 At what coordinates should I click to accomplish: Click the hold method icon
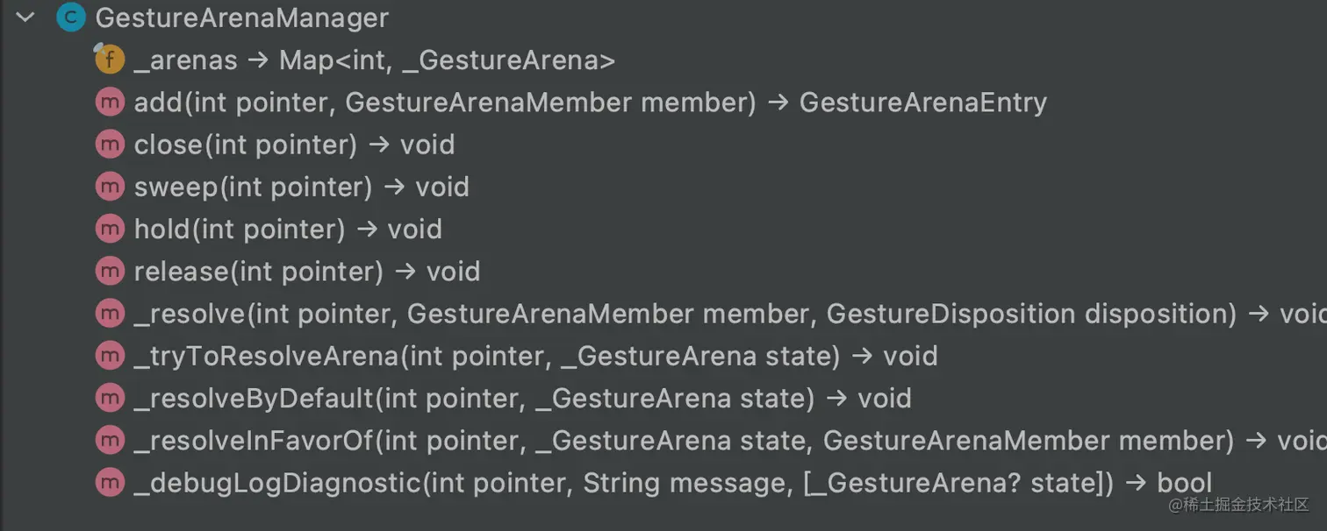[x=110, y=229]
